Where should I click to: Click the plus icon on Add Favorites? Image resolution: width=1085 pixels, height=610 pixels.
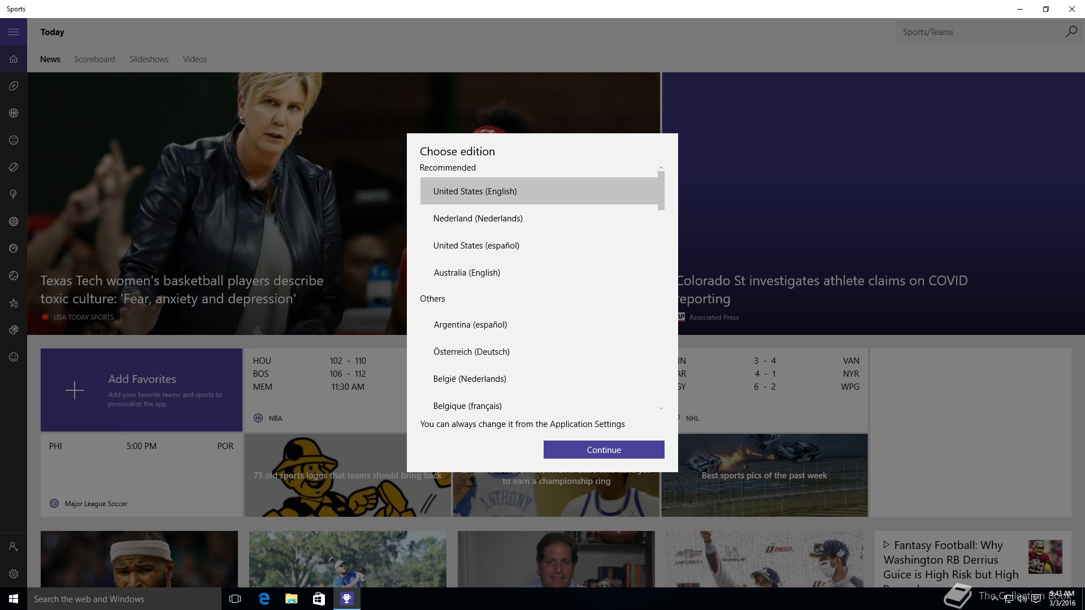pos(75,390)
